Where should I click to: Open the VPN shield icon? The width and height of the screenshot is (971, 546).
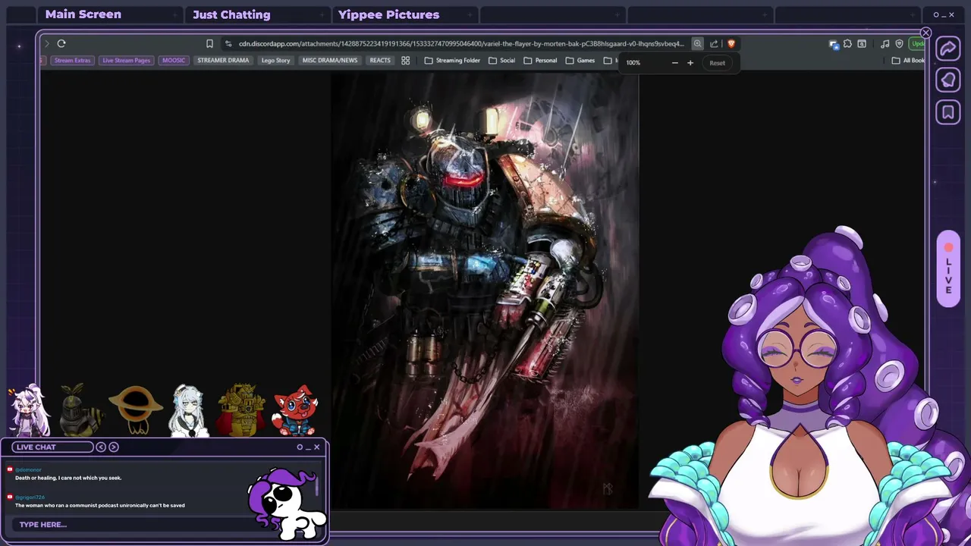[899, 43]
